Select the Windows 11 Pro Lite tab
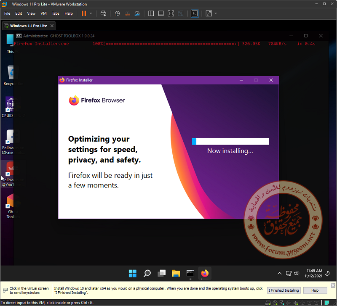 click(x=29, y=26)
